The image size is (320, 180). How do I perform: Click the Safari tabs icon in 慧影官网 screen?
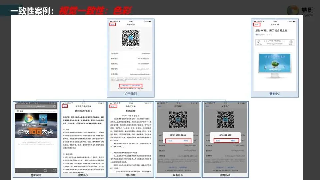click(x=54, y=170)
